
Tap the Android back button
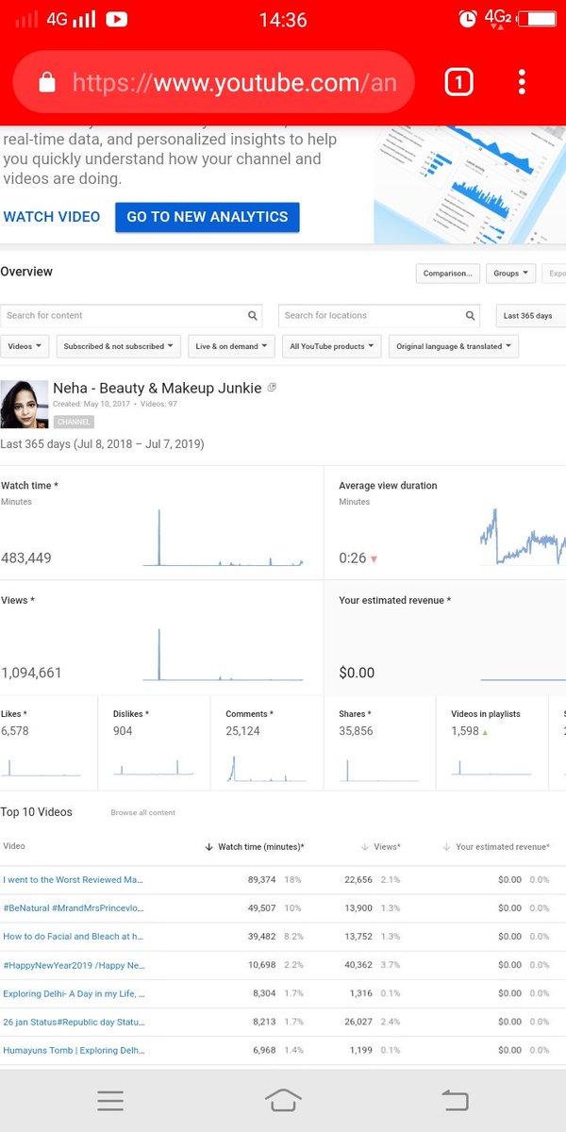point(455,1100)
